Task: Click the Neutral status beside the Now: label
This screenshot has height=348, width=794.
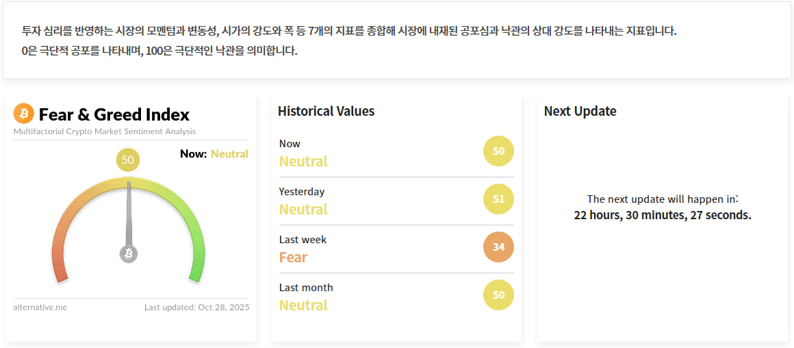Action: coord(229,153)
